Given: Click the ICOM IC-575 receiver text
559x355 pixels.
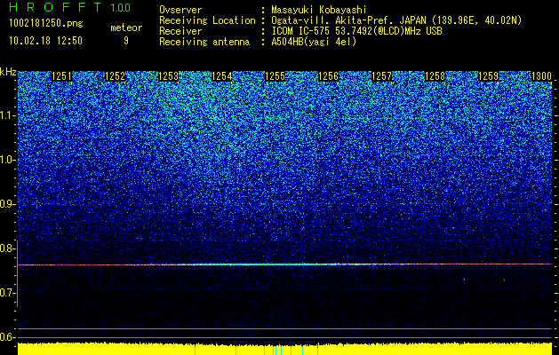Looking at the screenshot, I should [x=356, y=31].
